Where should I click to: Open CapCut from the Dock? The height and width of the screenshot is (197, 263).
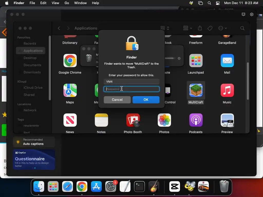(175, 186)
